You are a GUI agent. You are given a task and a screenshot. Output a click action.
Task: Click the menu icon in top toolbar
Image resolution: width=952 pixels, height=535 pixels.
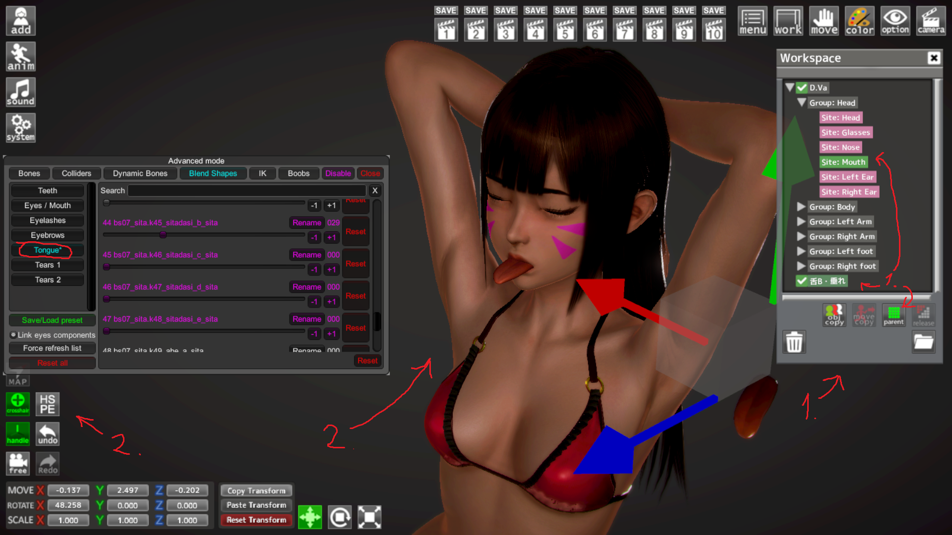tap(753, 21)
